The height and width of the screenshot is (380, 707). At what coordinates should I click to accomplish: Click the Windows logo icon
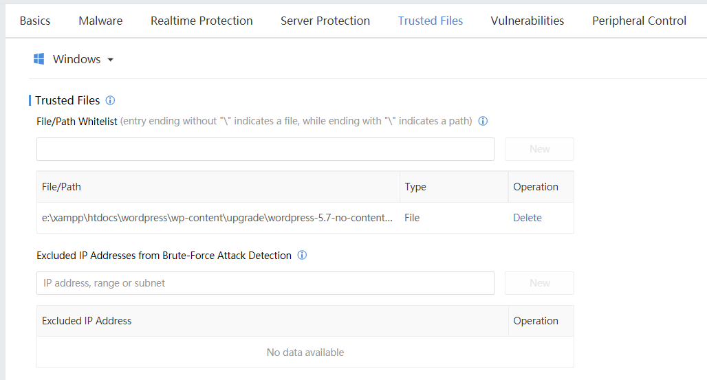pos(39,59)
